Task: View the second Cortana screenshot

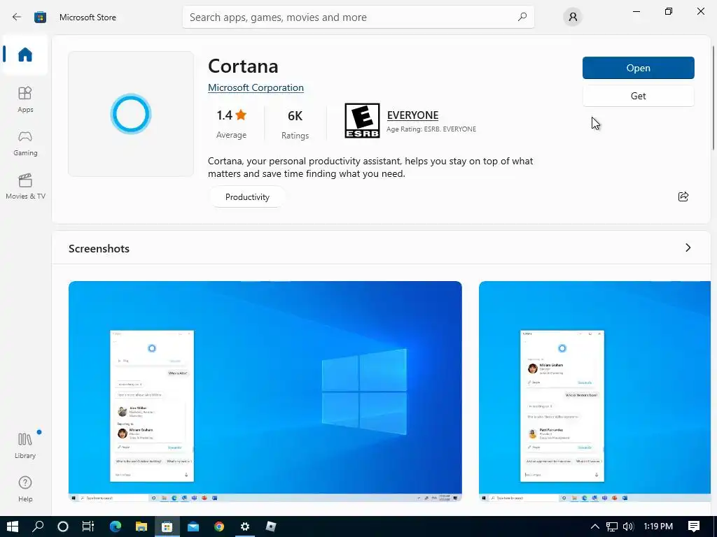Action: coord(594,392)
